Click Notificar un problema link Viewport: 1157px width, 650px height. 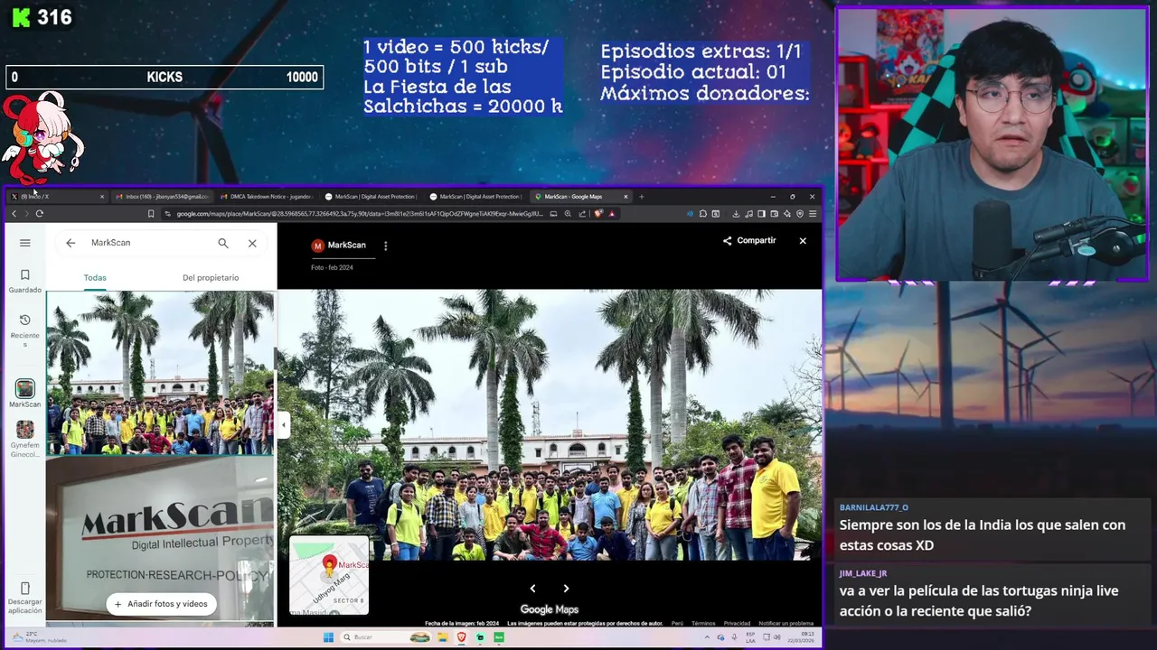pyautogui.click(x=785, y=623)
